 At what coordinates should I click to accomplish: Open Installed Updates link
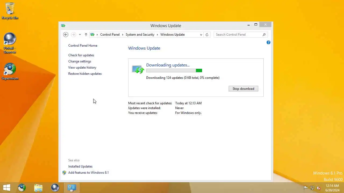[x=80, y=166]
